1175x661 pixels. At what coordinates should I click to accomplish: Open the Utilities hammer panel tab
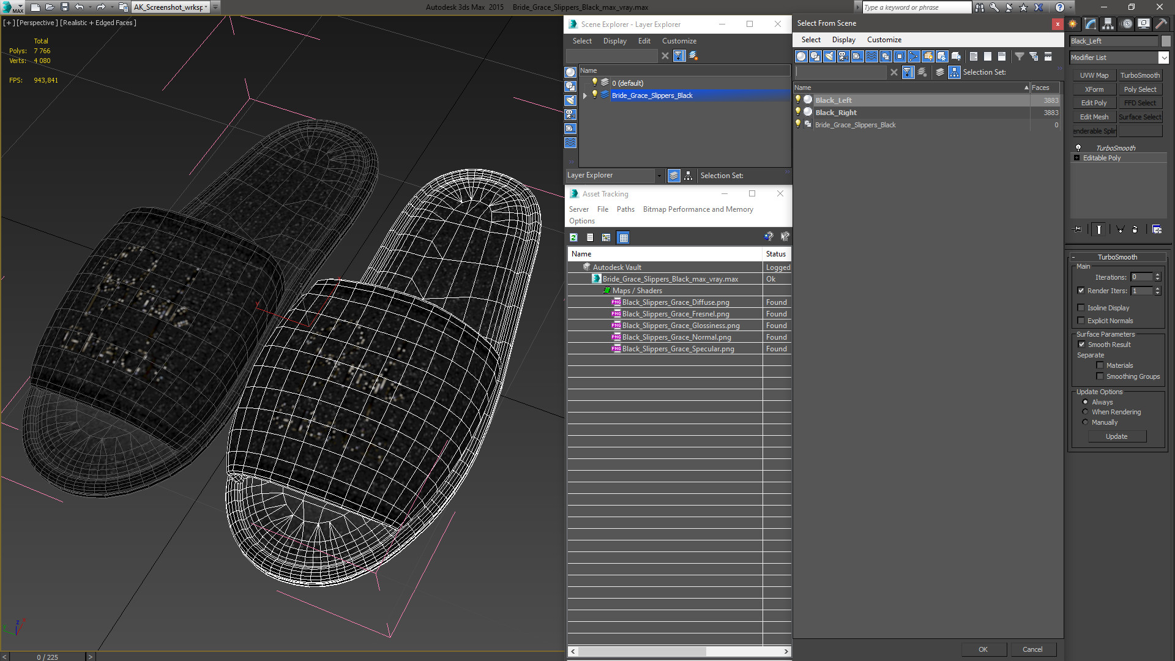1160,24
